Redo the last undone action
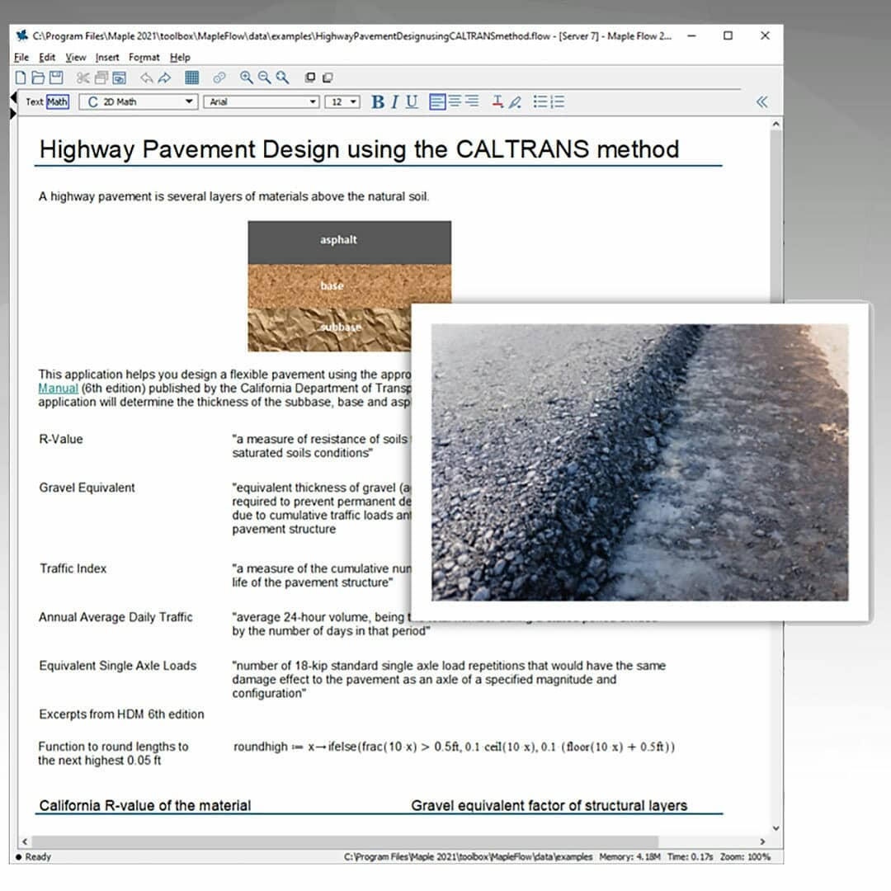891x891 pixels. pos(165,78)
